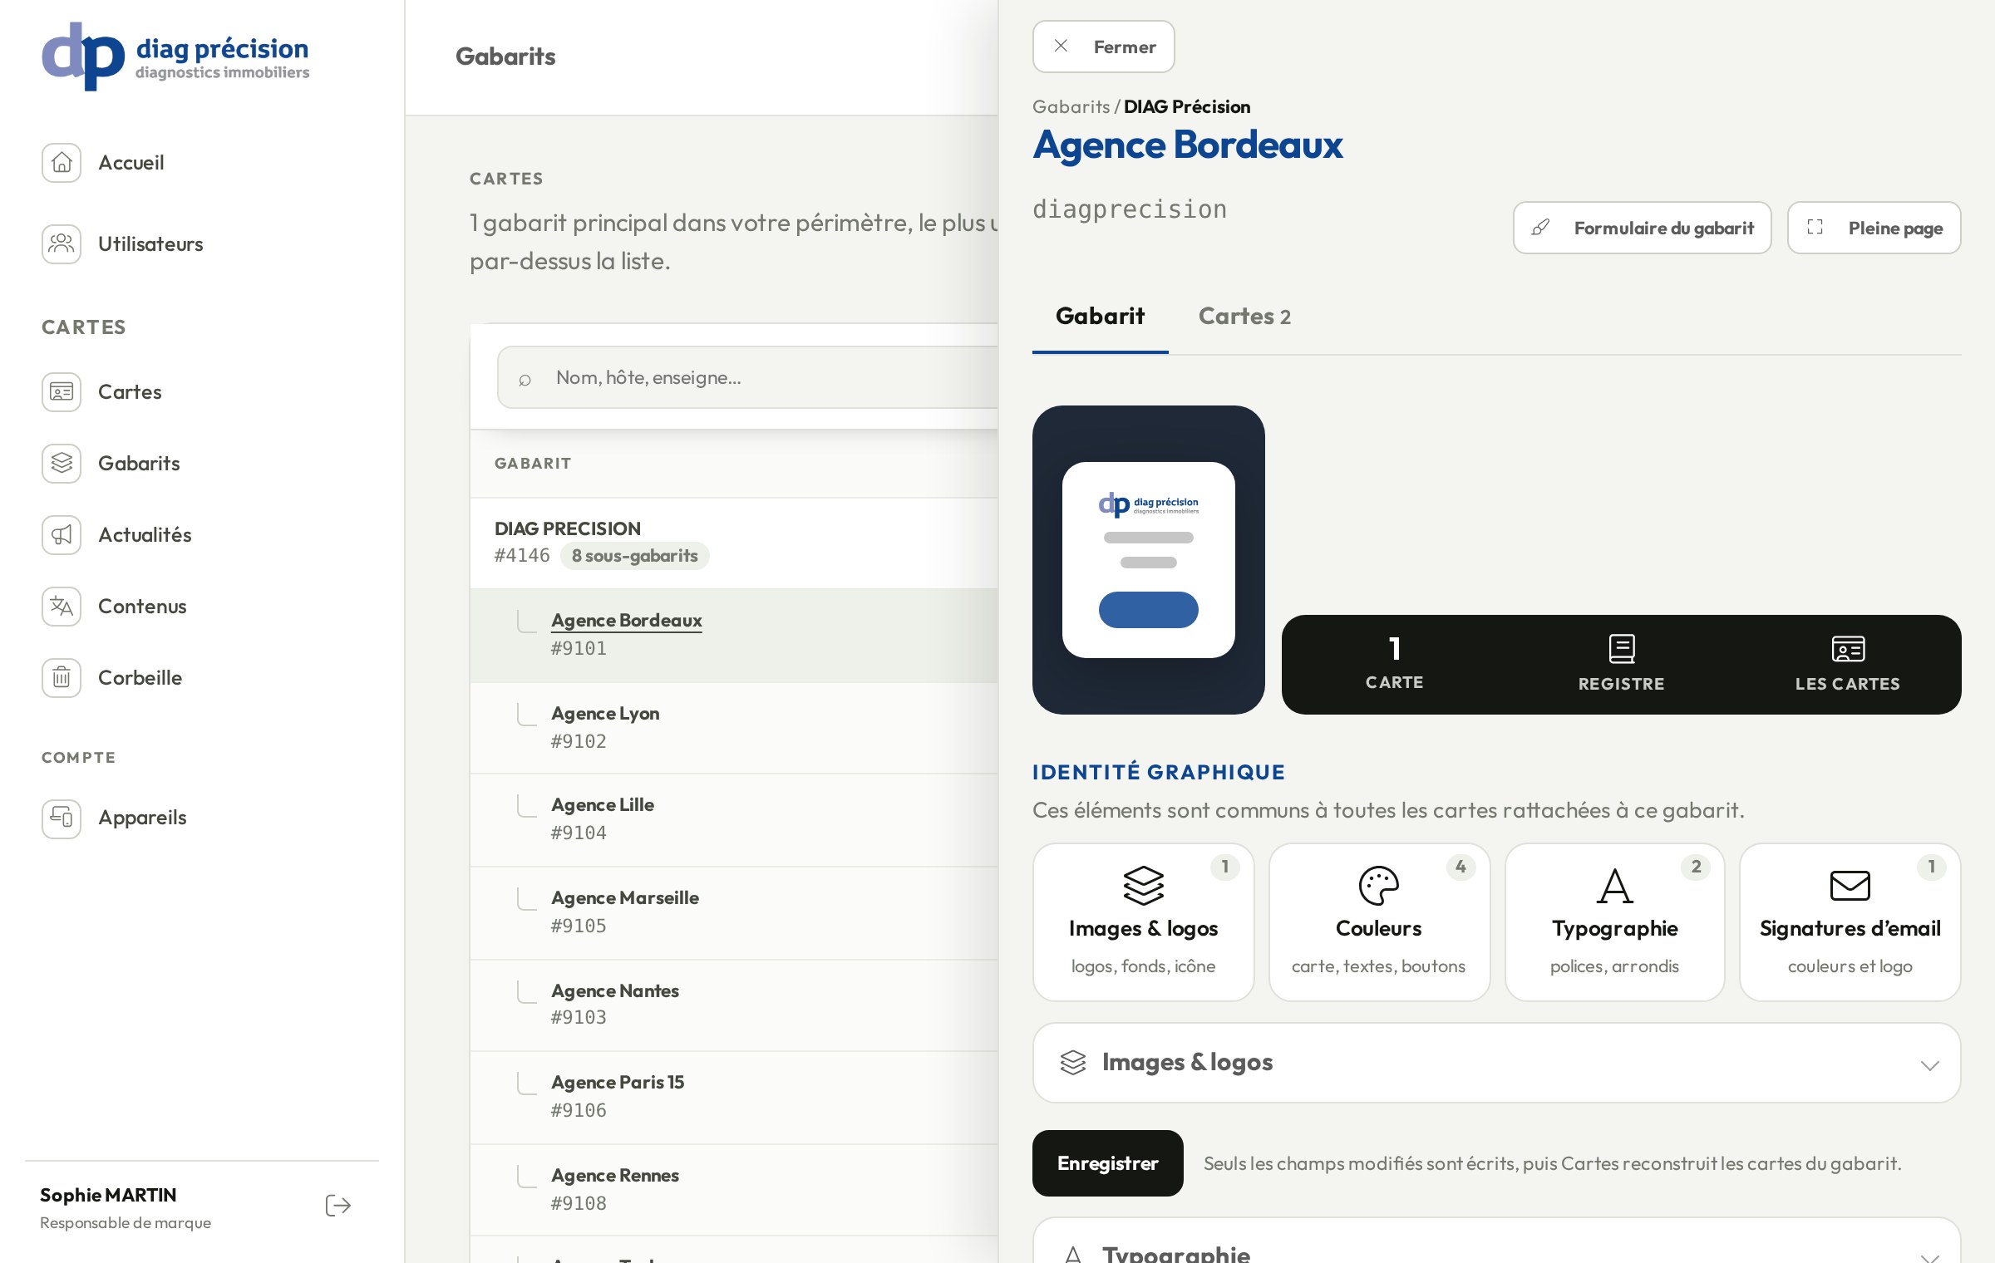The image size is (1995, 1263).
Task: Open the Registre book icon
Action: (x=1622, y=649)
